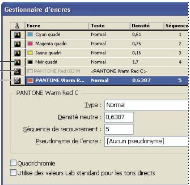
Task: Click the process ink icon for Magenta quadri
Action: tap(17, 44)
